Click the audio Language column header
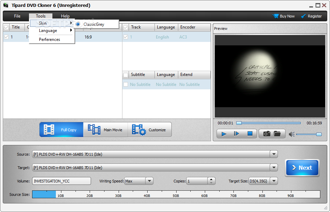This screenshot has height=212, width=330. pos(166,27)
